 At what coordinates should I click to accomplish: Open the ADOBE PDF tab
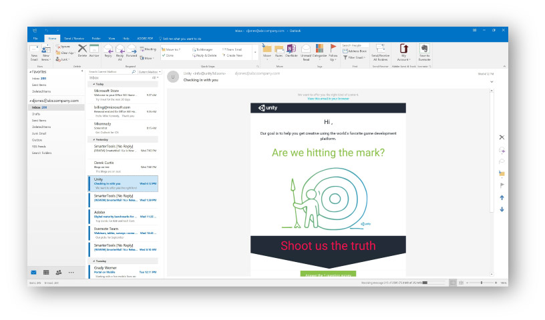pyautogui.click(x=145, y=39)
